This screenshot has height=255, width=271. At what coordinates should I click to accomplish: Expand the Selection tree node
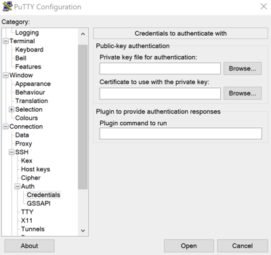[12, 110]
